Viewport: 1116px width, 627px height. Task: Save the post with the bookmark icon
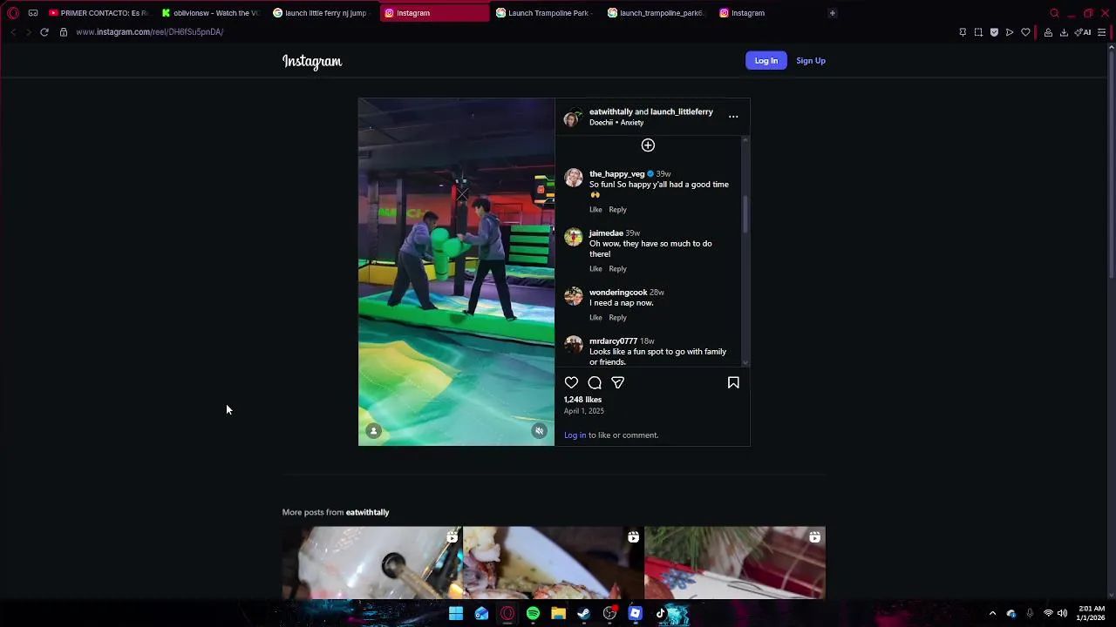coord(733,382)
